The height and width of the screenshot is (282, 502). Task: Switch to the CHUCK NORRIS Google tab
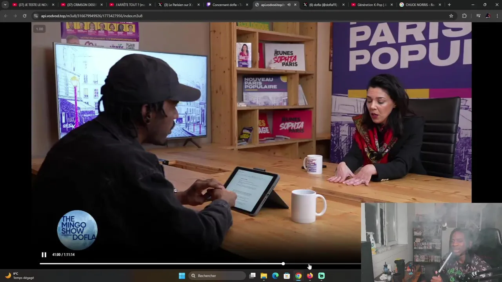420,5
